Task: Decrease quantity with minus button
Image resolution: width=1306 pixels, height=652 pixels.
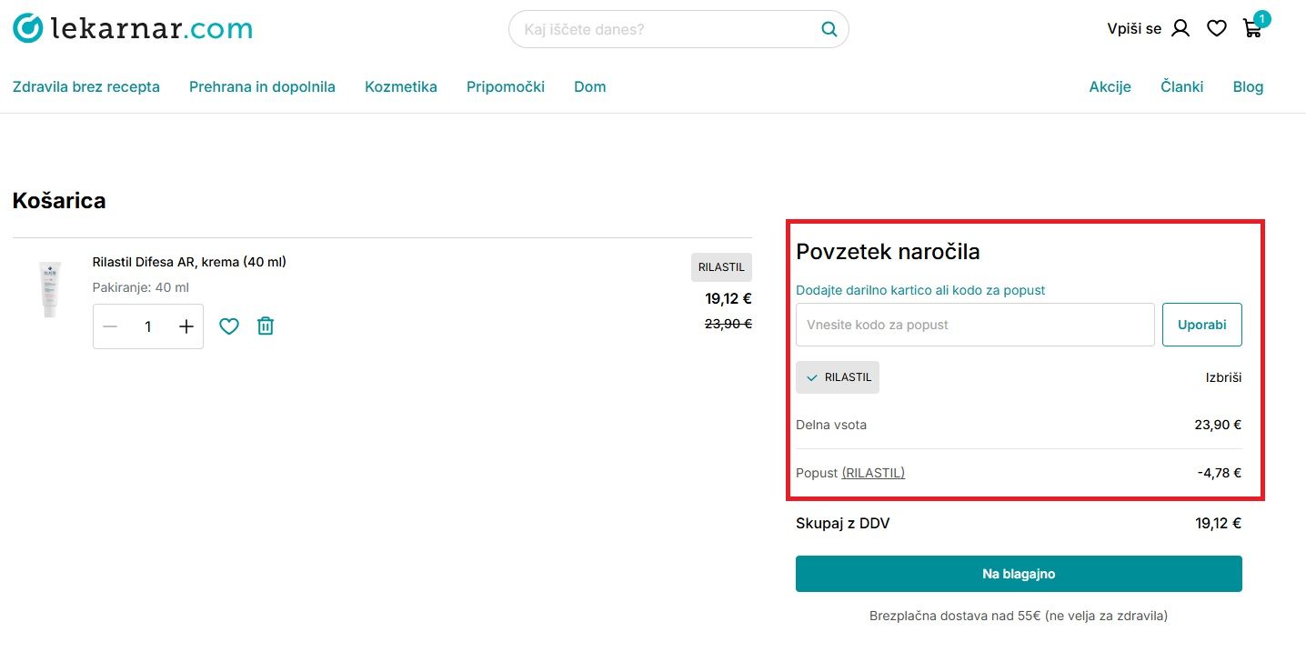Action: (x=110, y=326)
